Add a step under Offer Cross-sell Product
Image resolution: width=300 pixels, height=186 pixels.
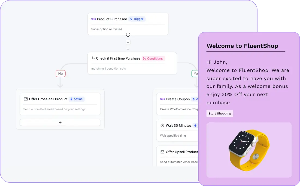tap(60, 123)
